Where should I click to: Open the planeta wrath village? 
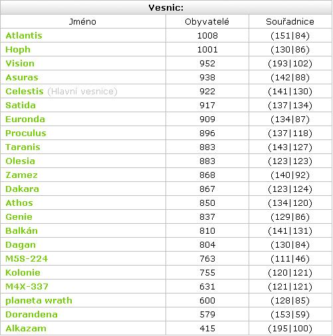pos(39,301)
